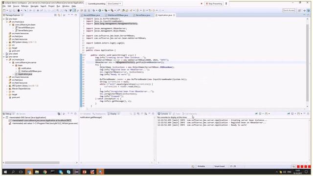Maximize the Console view
The width and height of the screenshot is (313, 176).
[x=308, y=114]
